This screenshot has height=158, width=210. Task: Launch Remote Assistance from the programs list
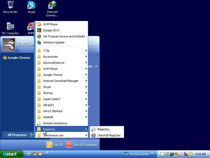point(62,123)
